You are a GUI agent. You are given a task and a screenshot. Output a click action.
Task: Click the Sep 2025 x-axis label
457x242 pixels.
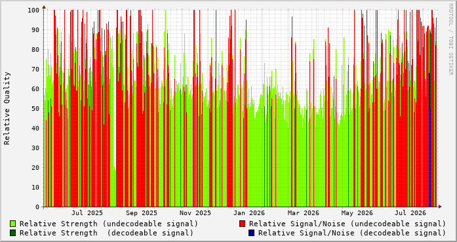pos(142,213)
